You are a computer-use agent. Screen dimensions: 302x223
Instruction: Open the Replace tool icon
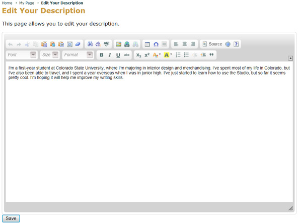[98, 44]
